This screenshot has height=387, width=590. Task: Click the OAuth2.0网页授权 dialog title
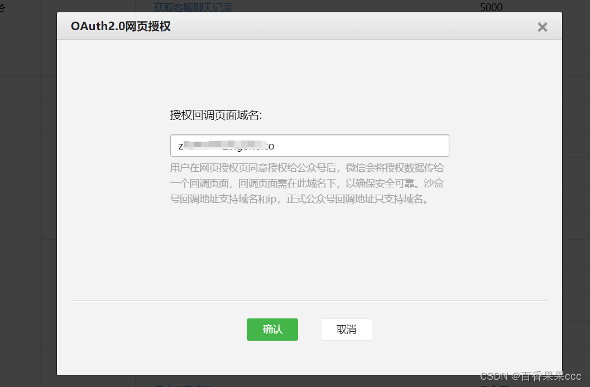(x=121, y=26)
